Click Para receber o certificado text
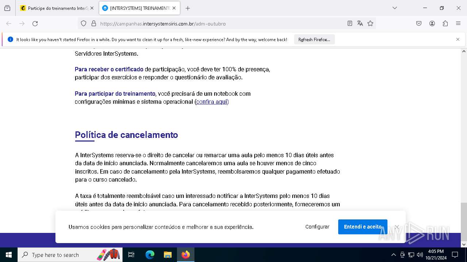 tap(109, 69)
